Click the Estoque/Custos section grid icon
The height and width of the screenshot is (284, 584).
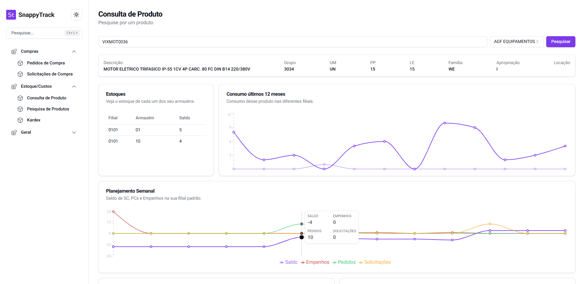[x=14, y=86]
